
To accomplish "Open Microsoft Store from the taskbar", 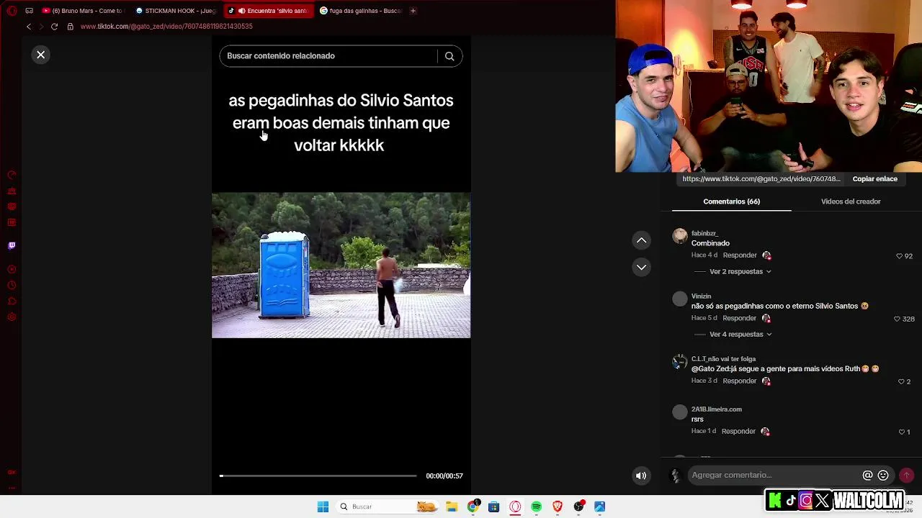I will 493,507.
